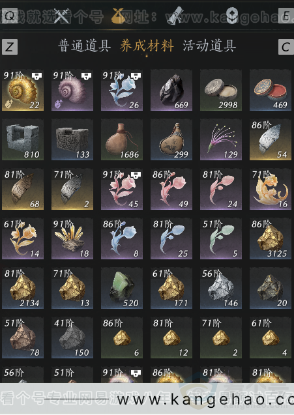Select the 养成材料 tab
294x415 pixels.
[147, 46]
